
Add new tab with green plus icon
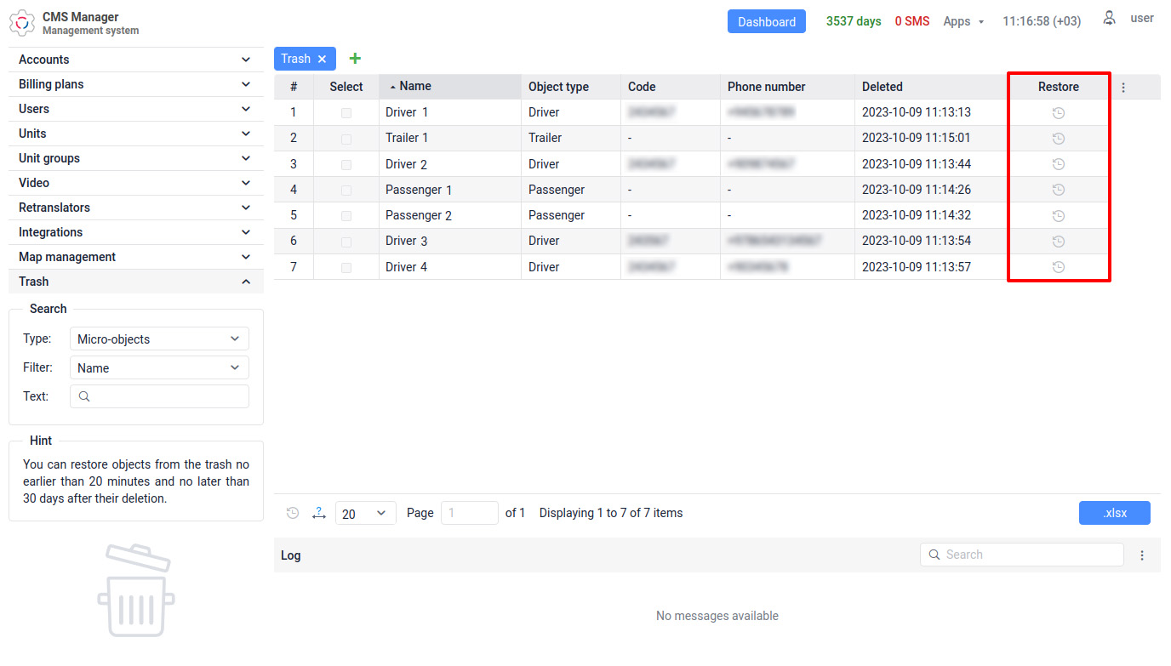355,59
